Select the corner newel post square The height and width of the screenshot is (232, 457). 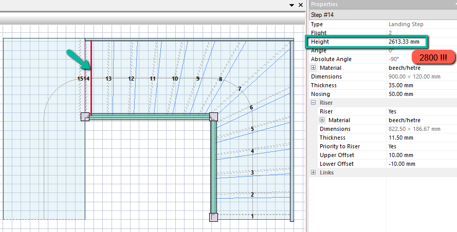(x=213, y=117)
